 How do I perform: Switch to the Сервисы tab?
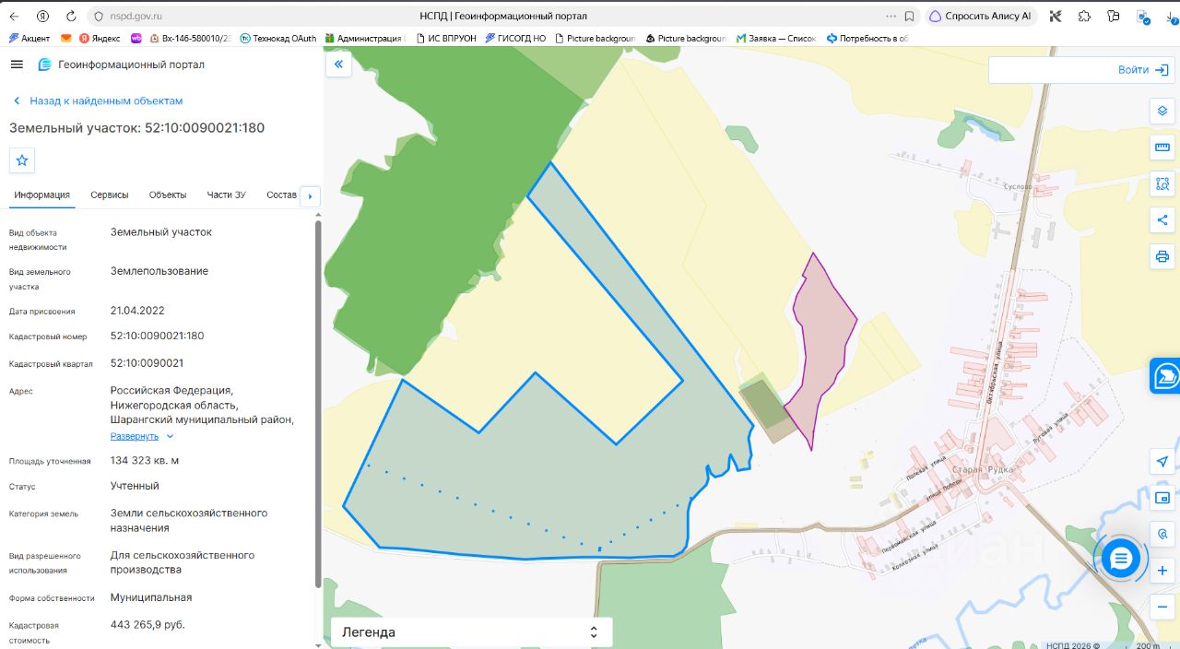(x=110, y=195)
